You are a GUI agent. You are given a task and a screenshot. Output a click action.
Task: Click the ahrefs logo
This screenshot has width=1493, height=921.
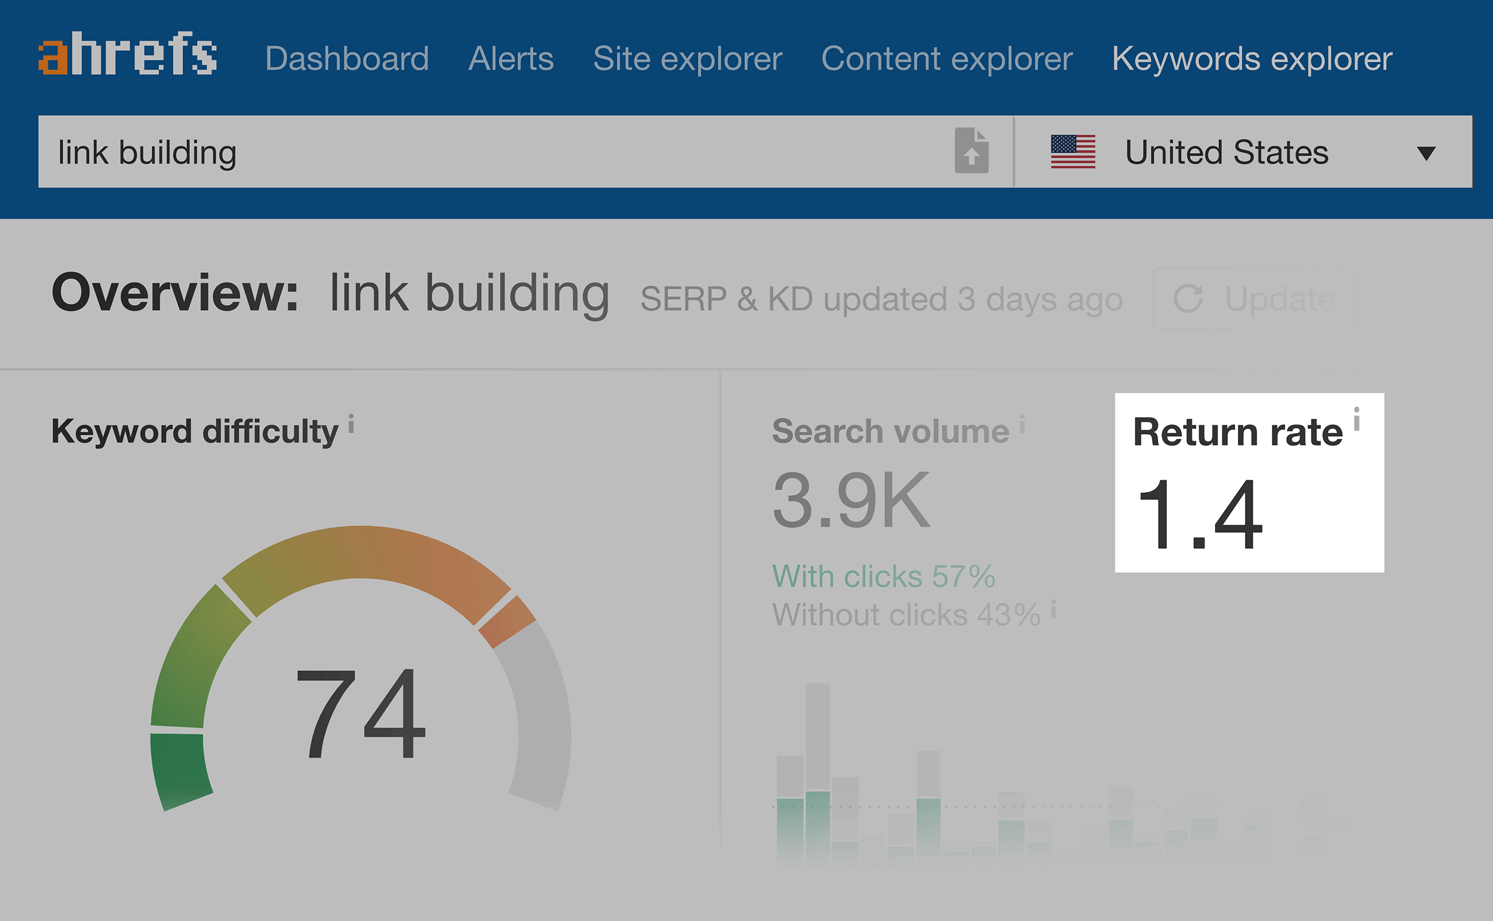pyautogui.click(x=127, y=54)
